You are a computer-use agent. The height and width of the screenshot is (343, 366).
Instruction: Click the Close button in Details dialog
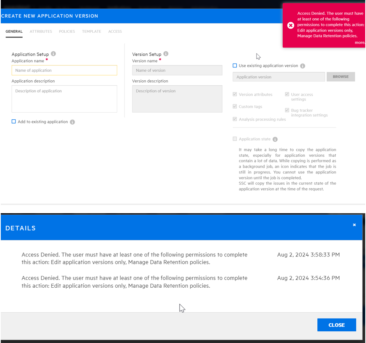pos(336,325)
